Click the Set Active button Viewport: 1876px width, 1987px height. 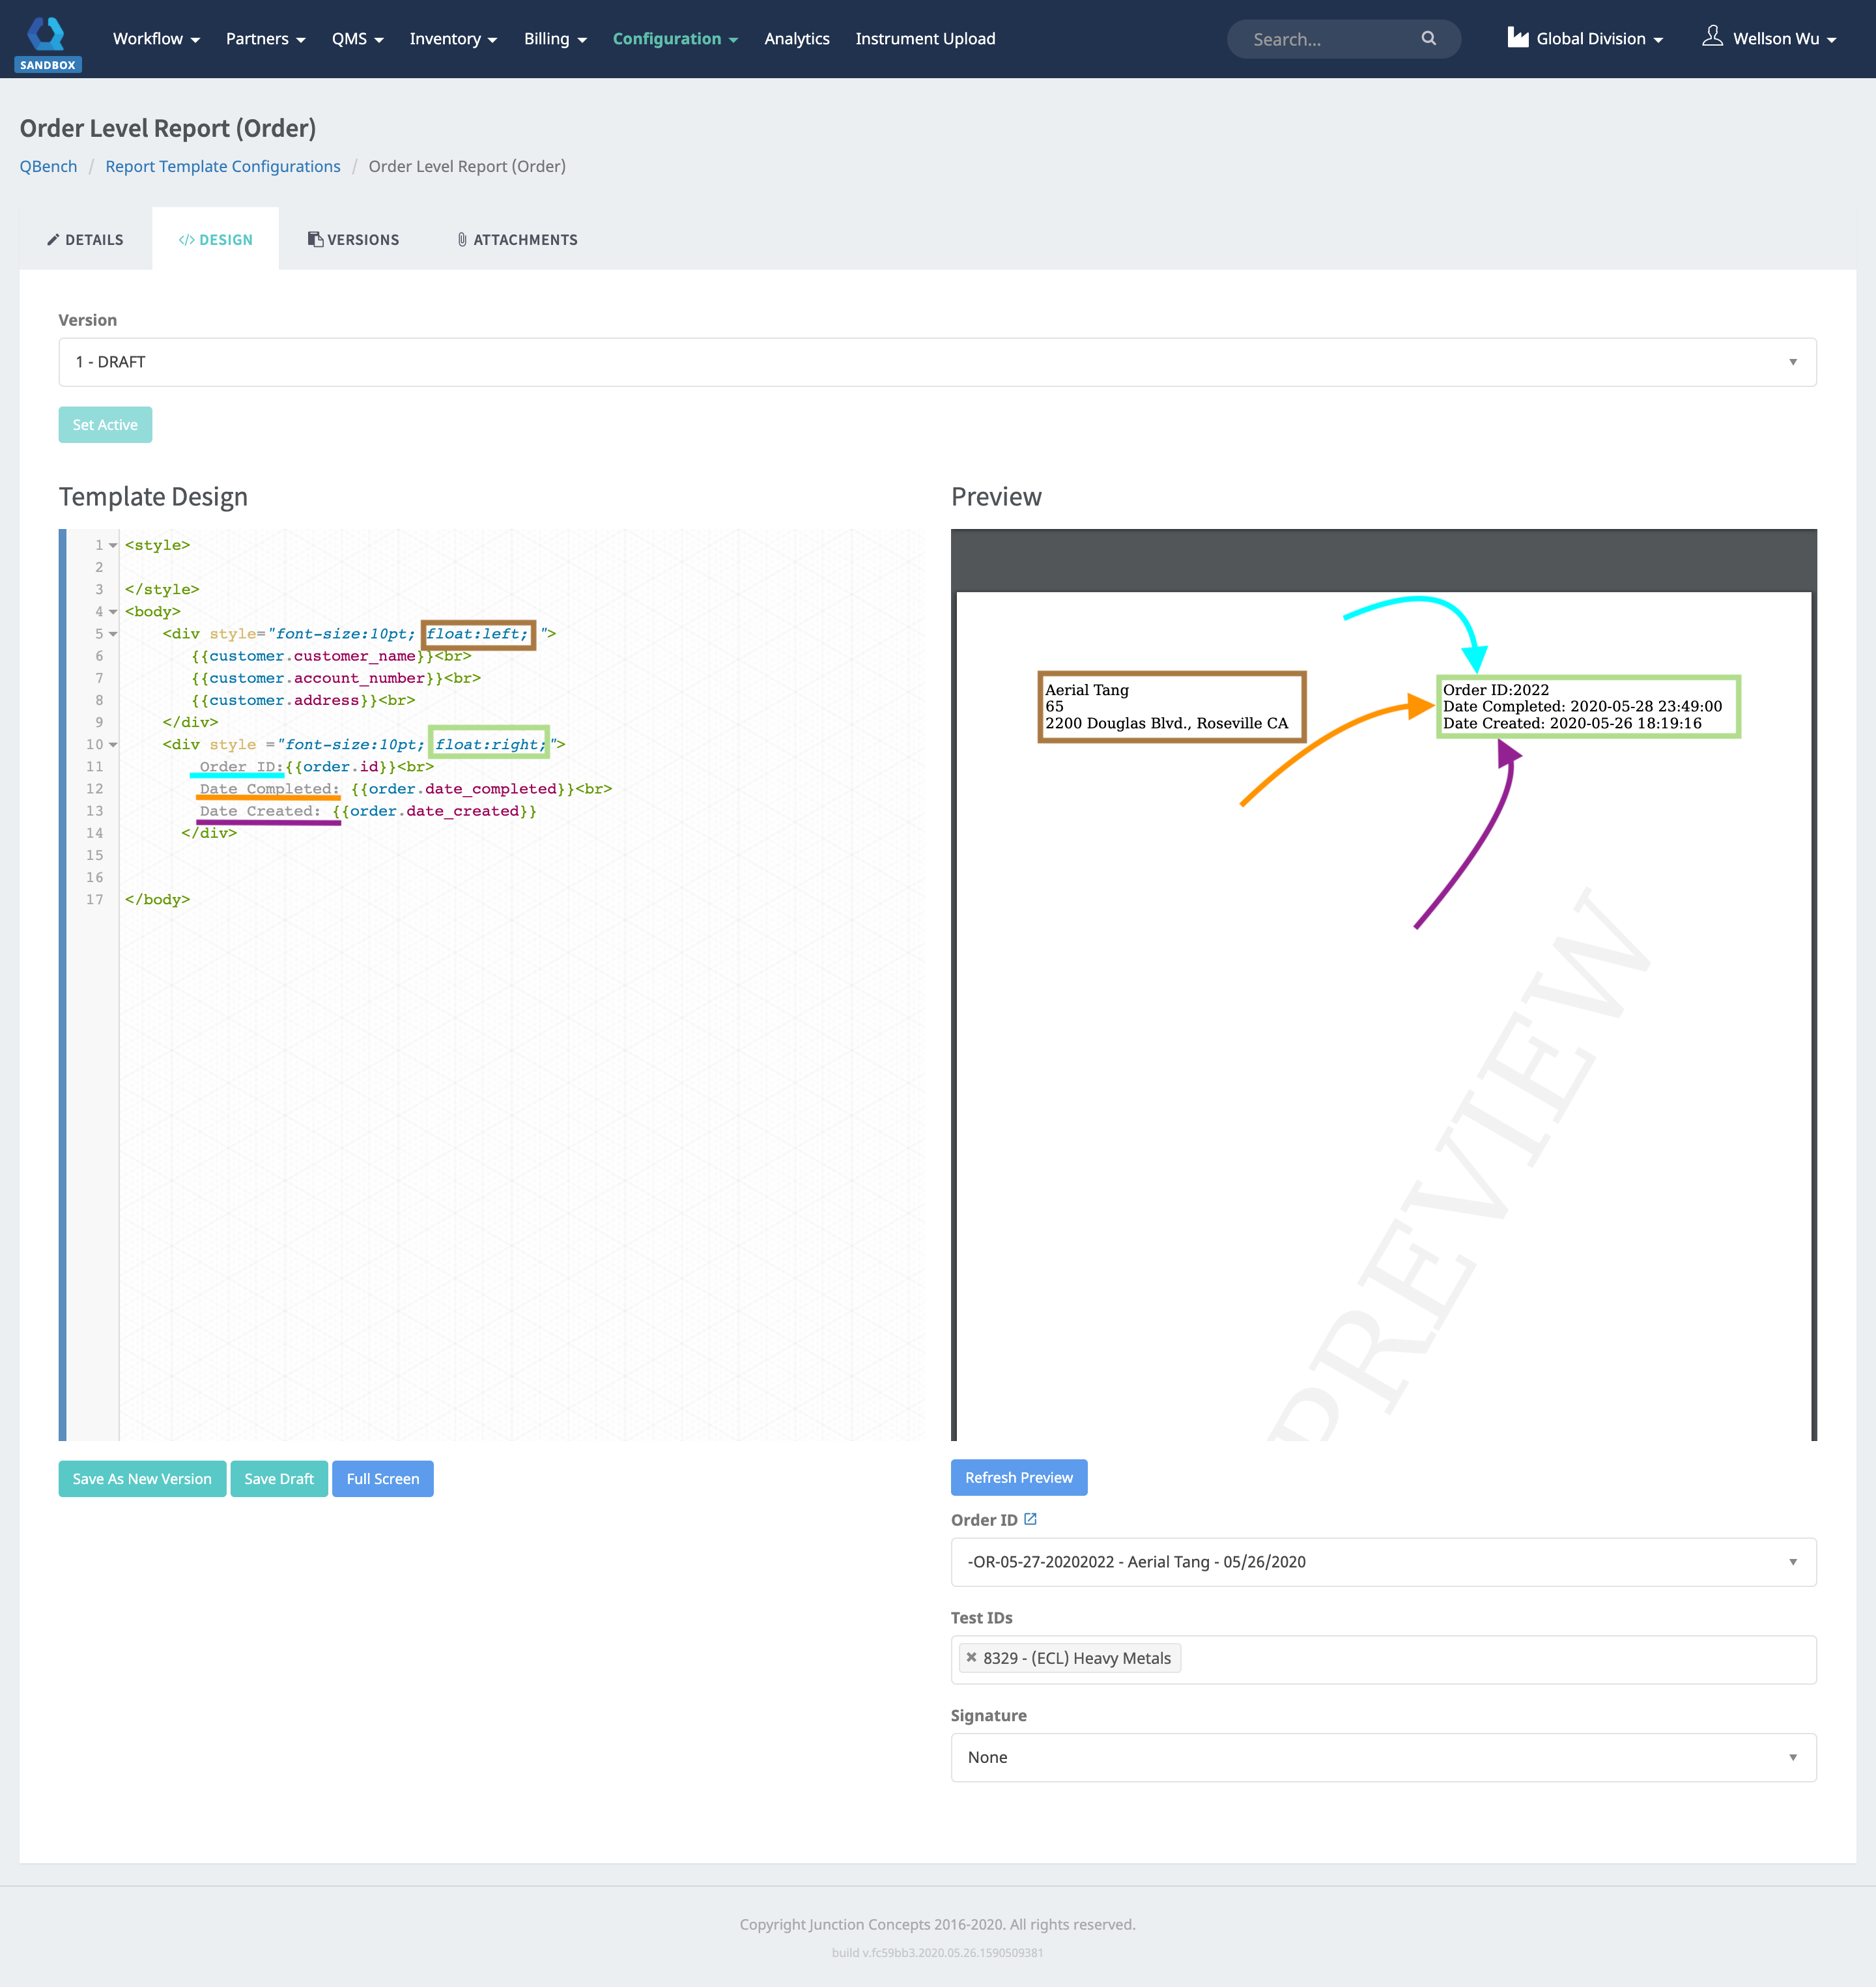tap(104, 424)
